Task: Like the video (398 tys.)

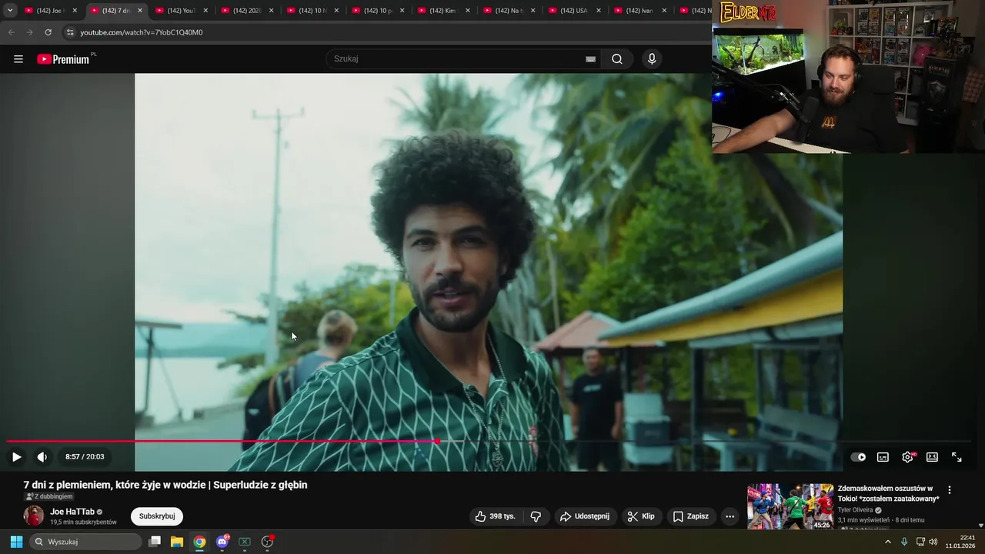Action: click(495, 516)
